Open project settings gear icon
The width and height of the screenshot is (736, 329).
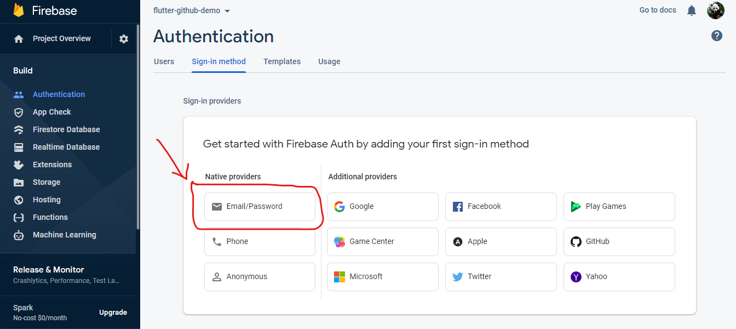tap(124, 39)
